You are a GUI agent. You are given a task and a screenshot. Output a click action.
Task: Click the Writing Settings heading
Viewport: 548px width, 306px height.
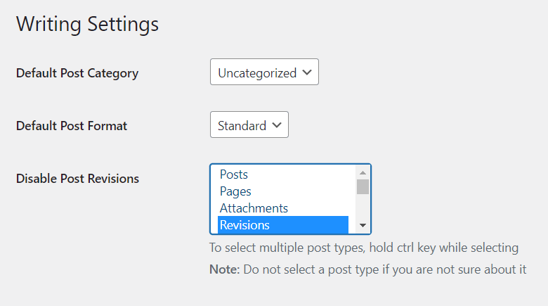point(87,24)
